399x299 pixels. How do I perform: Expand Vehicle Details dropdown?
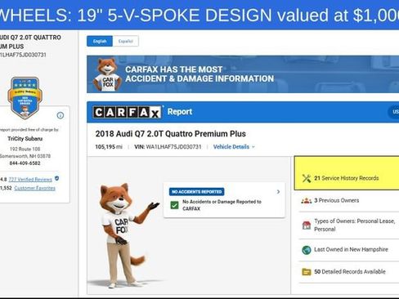[x=234, y=147]
